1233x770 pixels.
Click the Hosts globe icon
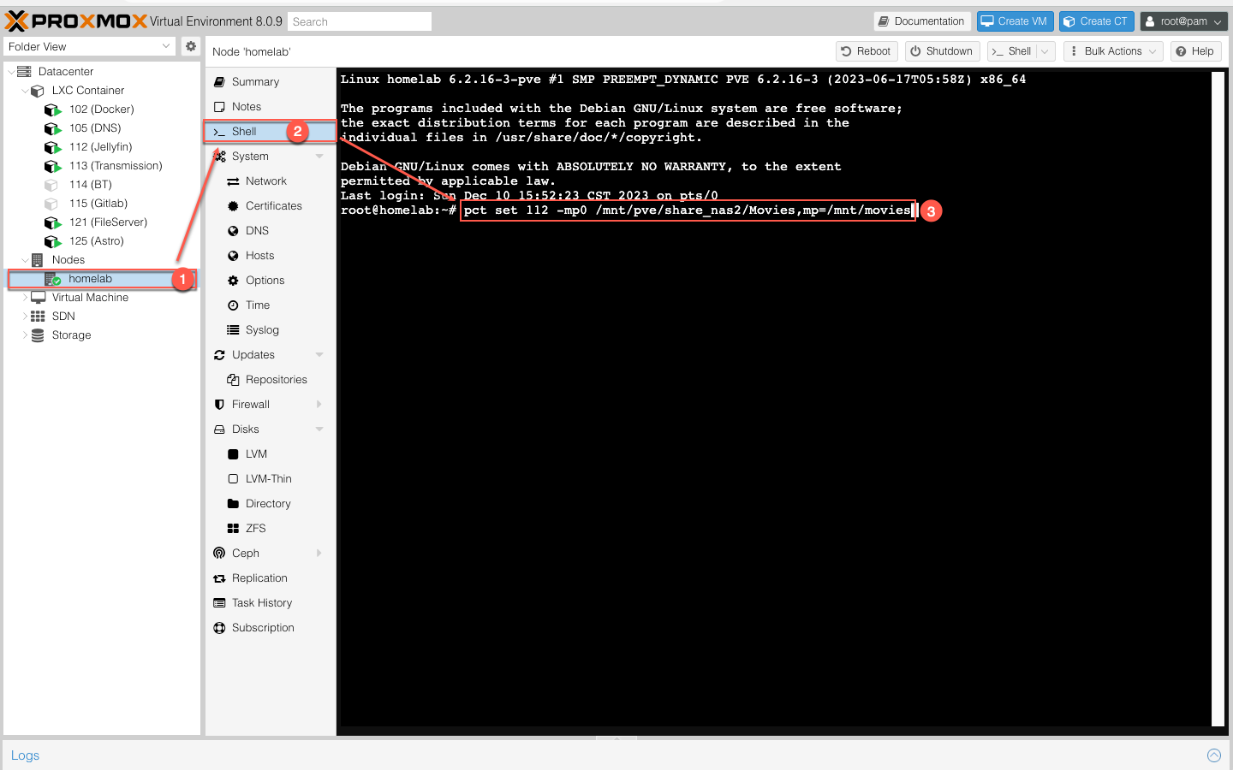(x=233, y=256)
